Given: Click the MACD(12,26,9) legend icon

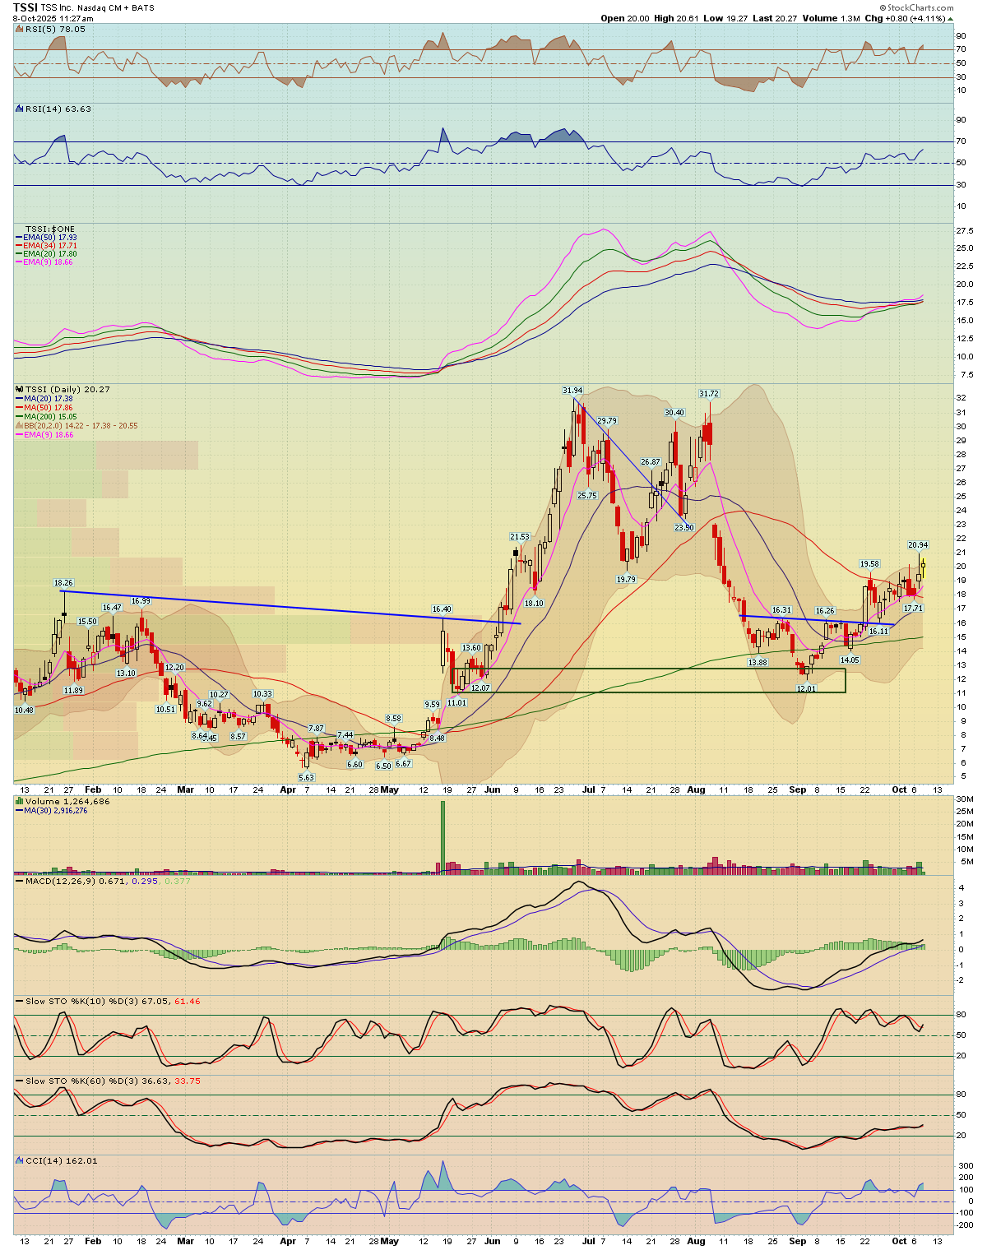Looking at the screenshot, I should (19, 882).
